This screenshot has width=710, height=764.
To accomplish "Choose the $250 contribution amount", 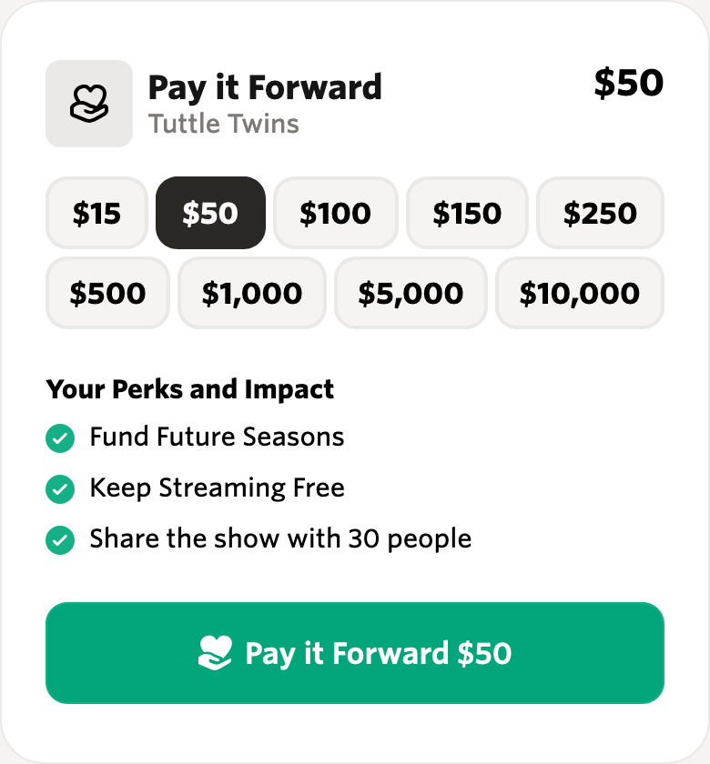I will tap(600, 213).
